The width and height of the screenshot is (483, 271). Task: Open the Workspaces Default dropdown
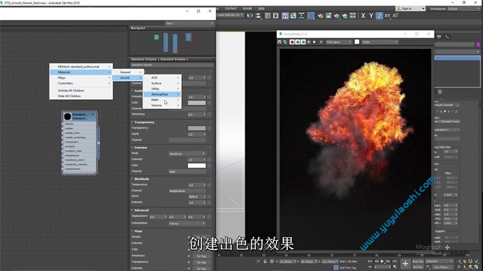click(x=463, y=8)
